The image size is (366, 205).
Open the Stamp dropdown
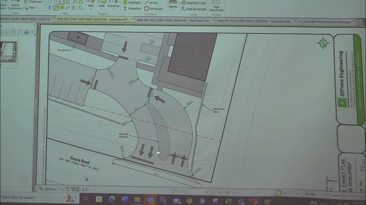173,6
